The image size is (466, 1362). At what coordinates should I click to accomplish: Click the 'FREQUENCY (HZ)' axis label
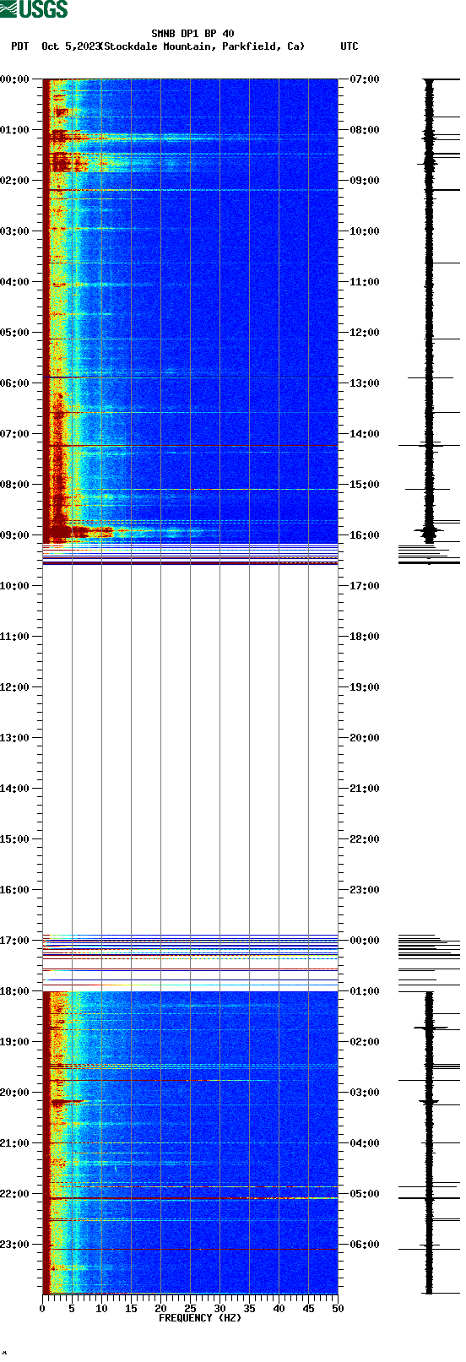pos(200,1318)
